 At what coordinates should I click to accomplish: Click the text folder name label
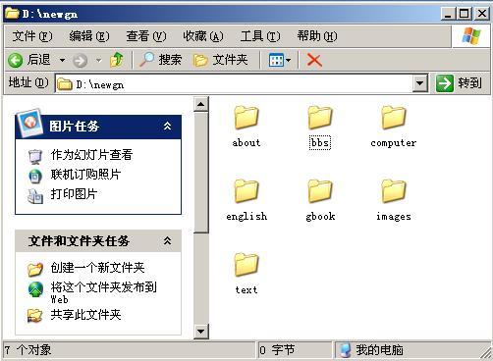point(246,289)
